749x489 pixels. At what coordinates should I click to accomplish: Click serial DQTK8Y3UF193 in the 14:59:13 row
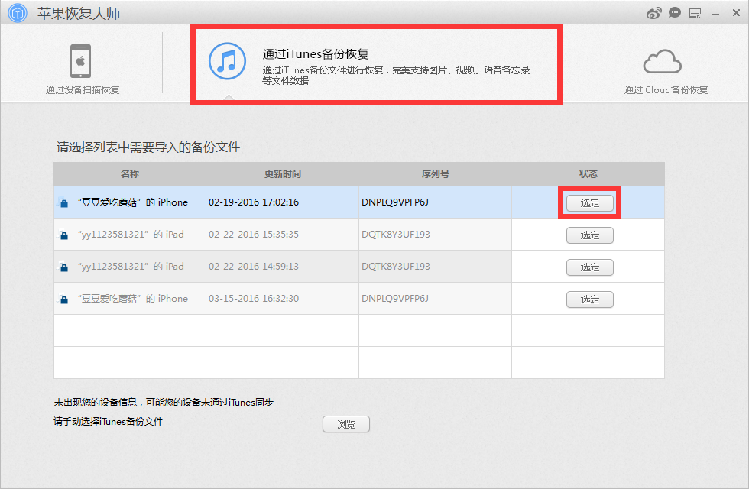[x=396, y=267]
